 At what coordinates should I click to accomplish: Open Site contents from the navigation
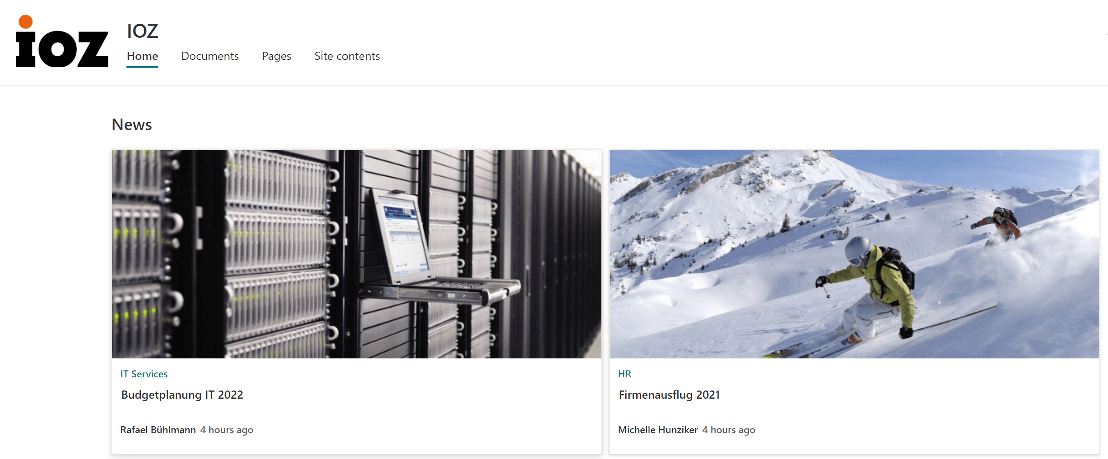tap(346, 56)
